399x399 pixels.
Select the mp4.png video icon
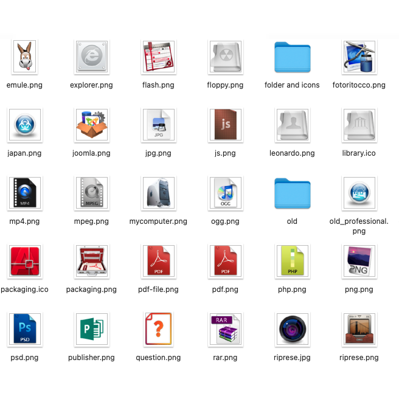tap(25, 193)
